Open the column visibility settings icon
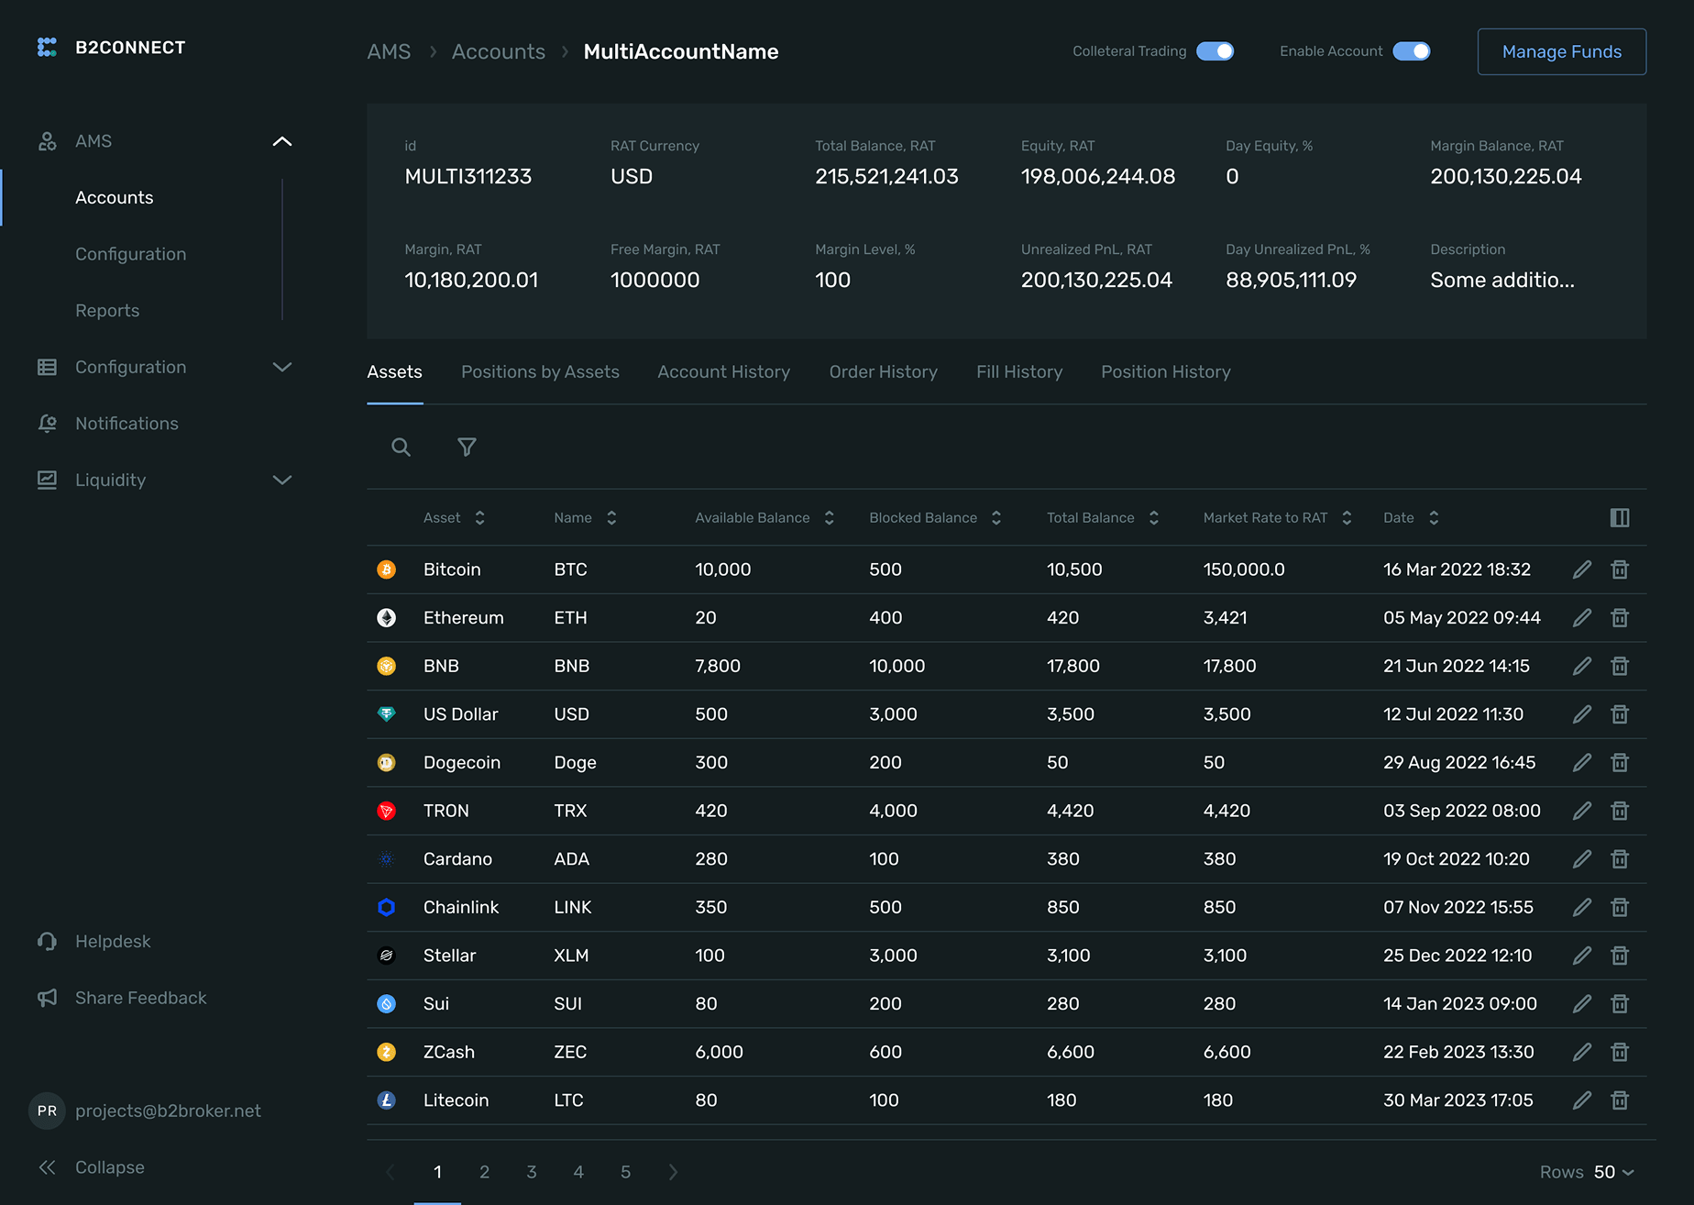This screenshot has width=1694, height=1205. [x=1619, y=517]
